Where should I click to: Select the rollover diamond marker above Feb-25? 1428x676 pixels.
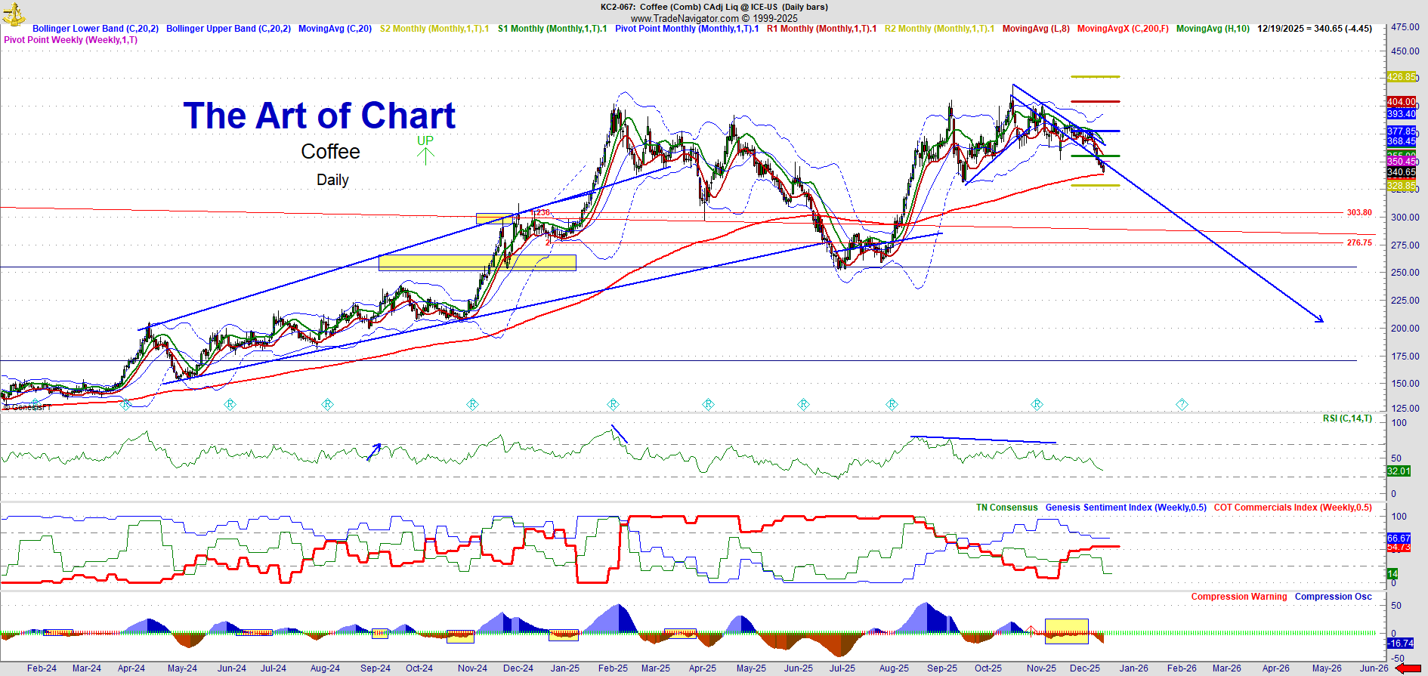[x=614, y=405]
